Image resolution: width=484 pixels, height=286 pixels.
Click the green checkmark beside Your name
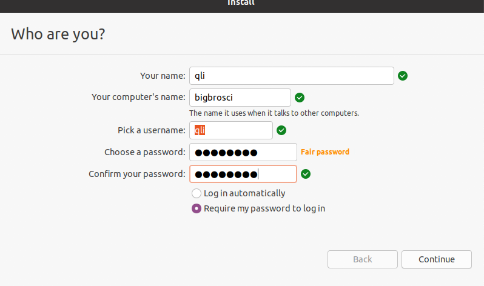click(403, 76)
